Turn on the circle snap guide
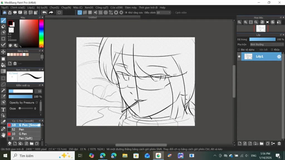Viewport: 285px width, 160px height. [105, 12]
